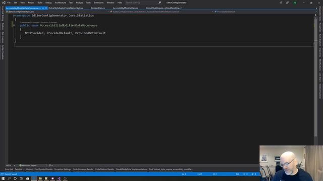The image size is (323, 181).
Task: Select the AccessibilityModifierDataOccurence.cs tab
Action: pyautogui.click(x=23, y=8)
